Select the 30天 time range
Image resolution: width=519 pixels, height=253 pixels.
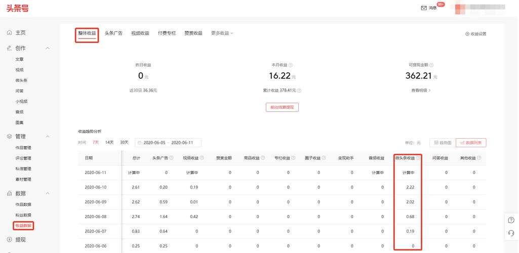point(124,143)
